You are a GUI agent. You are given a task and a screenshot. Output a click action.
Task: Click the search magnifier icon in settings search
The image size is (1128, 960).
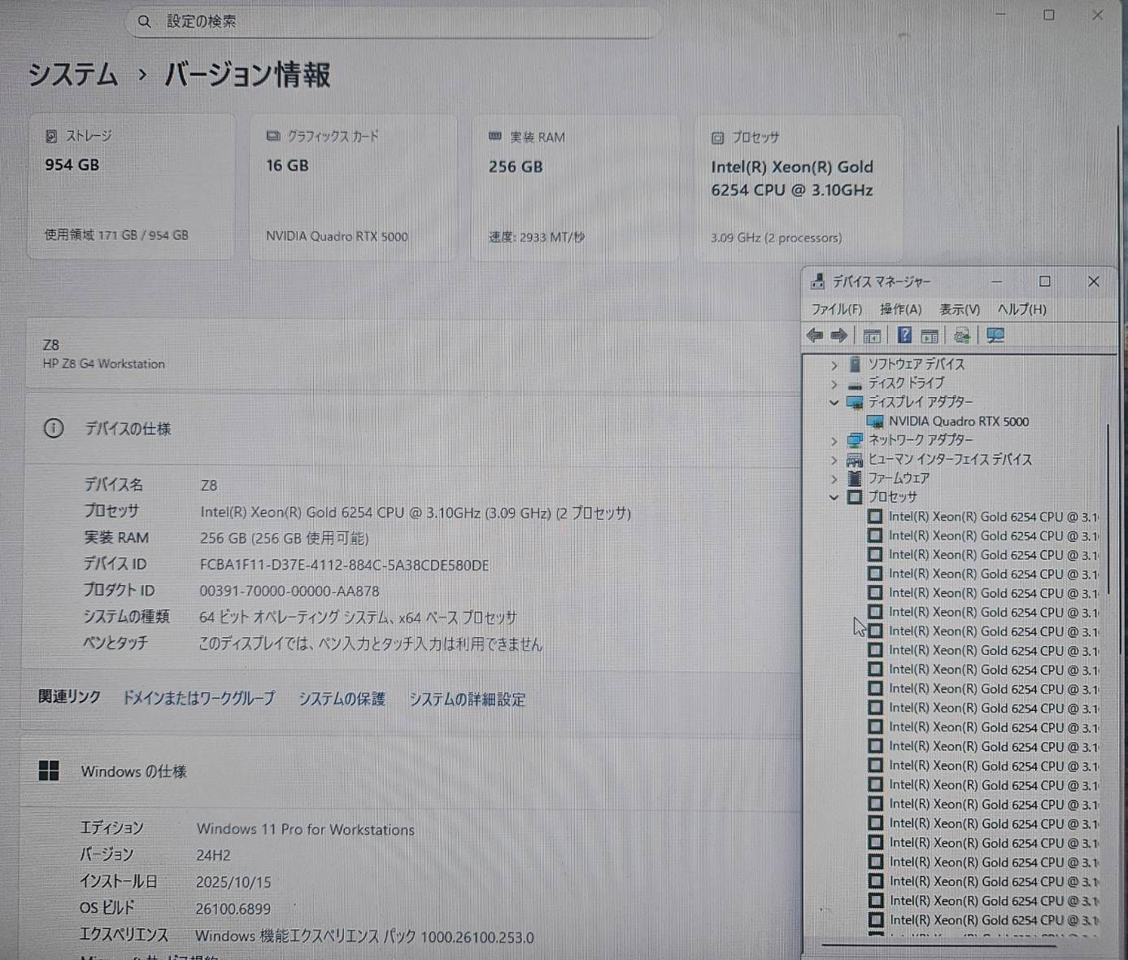click(144, 22)
